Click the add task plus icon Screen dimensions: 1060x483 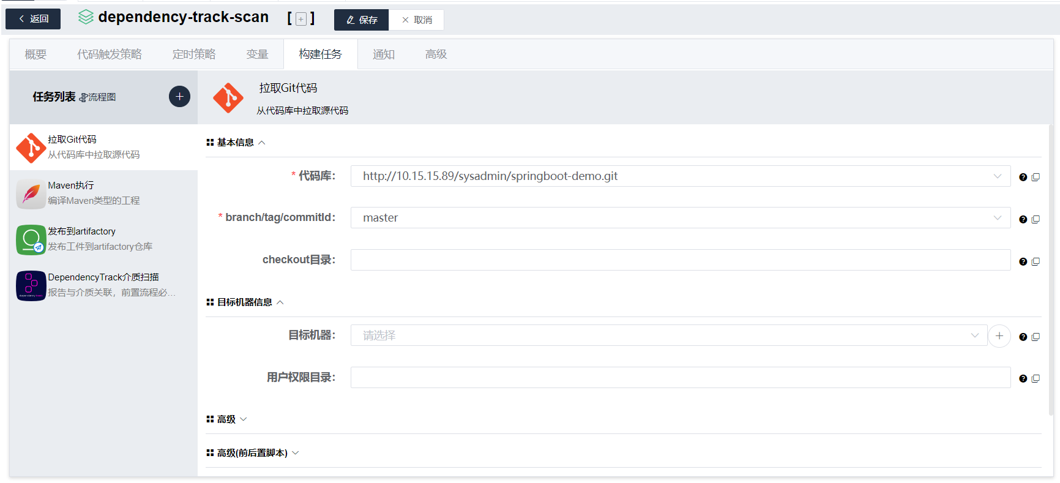179,97
